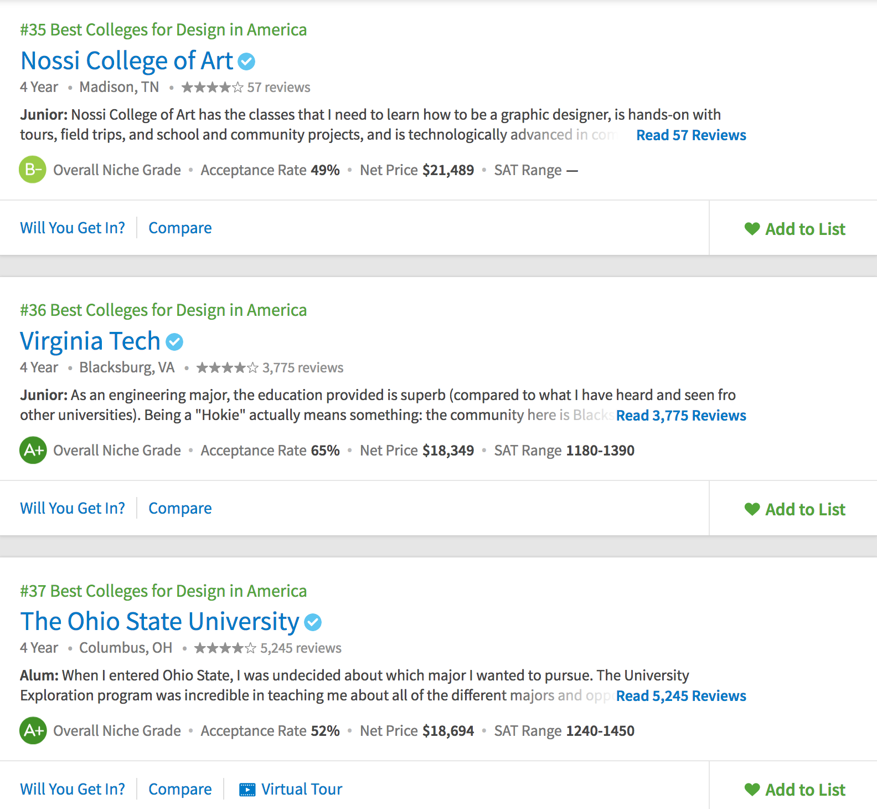
Task: Click #37 Best Colleges for Design ranking
Action: click(163, 591)
